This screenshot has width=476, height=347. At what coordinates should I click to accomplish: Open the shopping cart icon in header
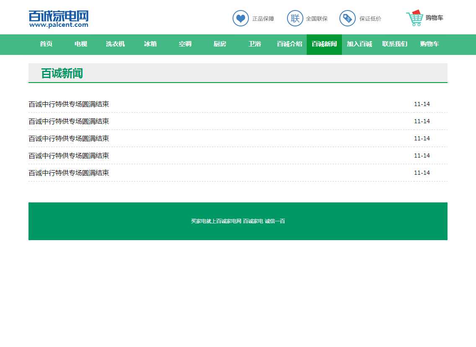pyautogui.click(x=415, y=18)
